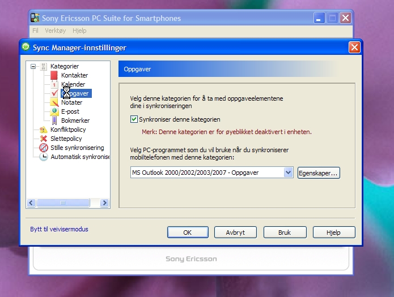Click the tree scrollbar left arrow
The height and width of the screenshot is (297, 394).
pos(31,203)
